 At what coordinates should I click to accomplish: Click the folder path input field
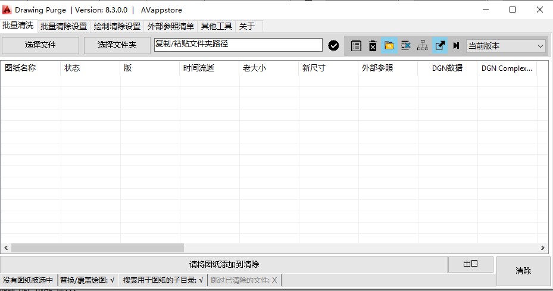pyautogui.click(x=238, y=45)
